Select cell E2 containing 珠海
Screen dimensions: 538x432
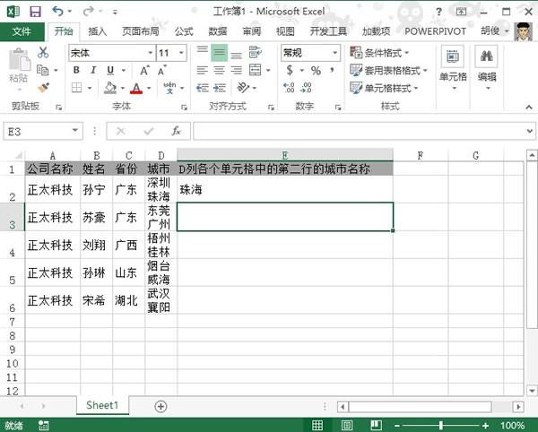pyautogui.click(x=285, y=189)
